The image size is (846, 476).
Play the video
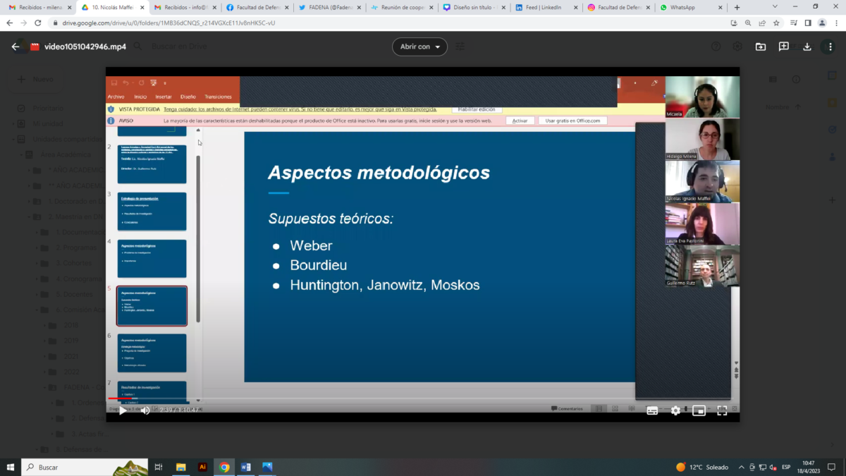(123, 410)
